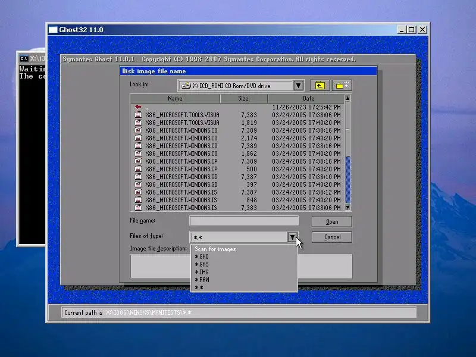The height and width of the screenshot is (357, 476).
Task: Select X86_MICROSOFT.WINDOWS.CO file name sized 2,174
Action: (x=181, y=138)
